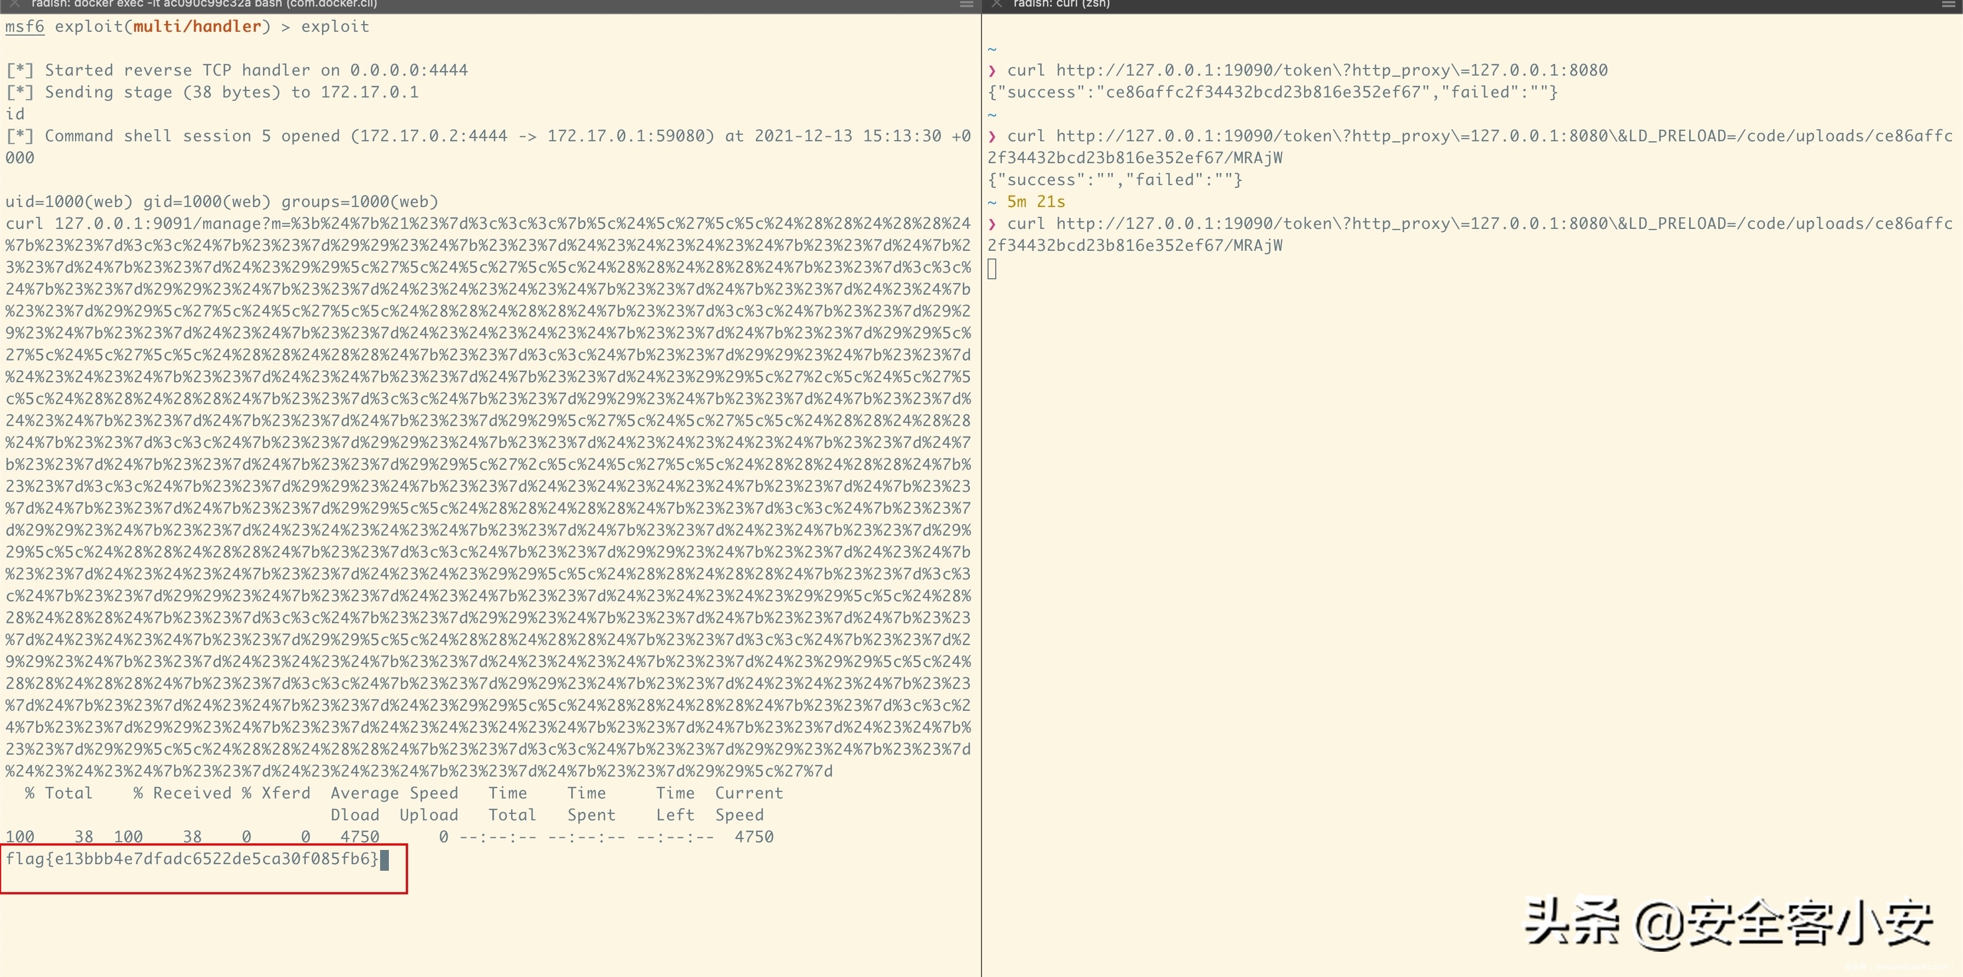Screen dimensions: 1963x977
Task: Close the curl (zsh) terminal pane
Action: click(996, 4)
